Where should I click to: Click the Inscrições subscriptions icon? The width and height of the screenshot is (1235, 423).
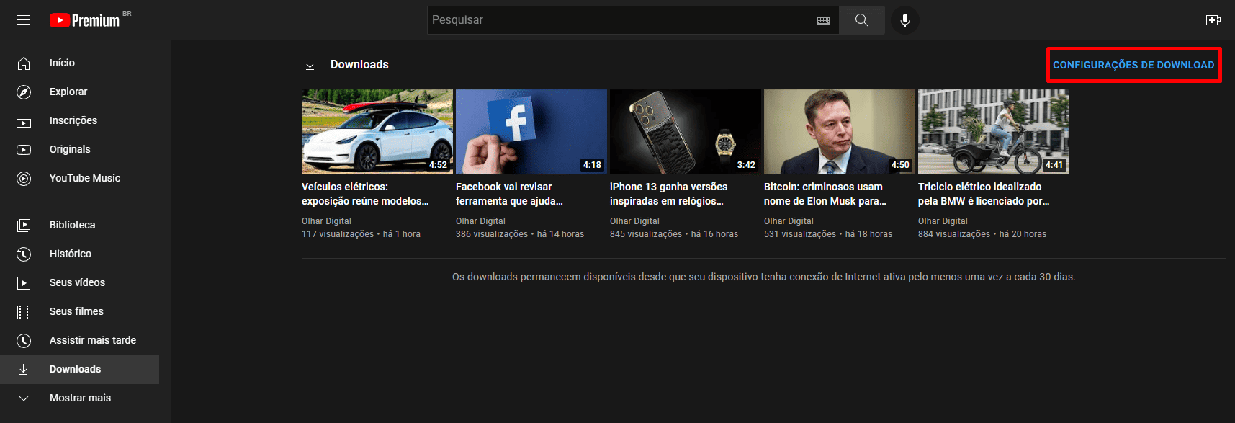tap(24, 121)
